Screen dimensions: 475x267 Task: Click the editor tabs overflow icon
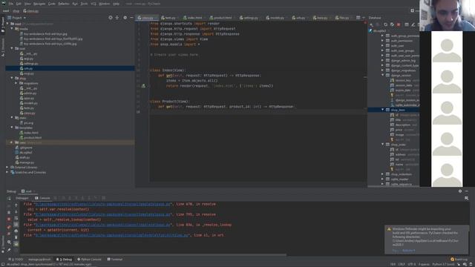pyautogui.click(x=358, y=18)
